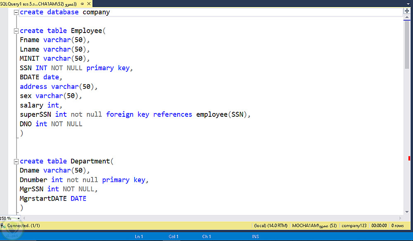Image resolution: width=413 pixels, height=241 pixels.
Task: Collapse the create table Employee block
Action: pos(16,31)
